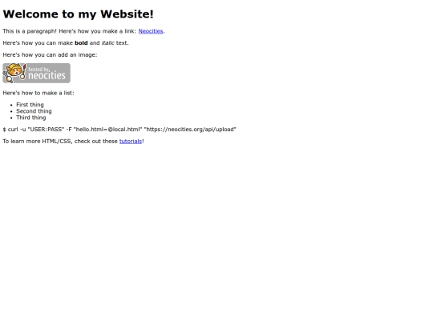
Task: Click the bullet before 'First thing'
Action: pos(11,105)
